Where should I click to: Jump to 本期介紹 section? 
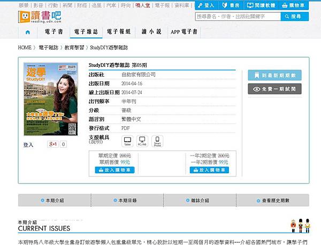(x=55, y=201)
